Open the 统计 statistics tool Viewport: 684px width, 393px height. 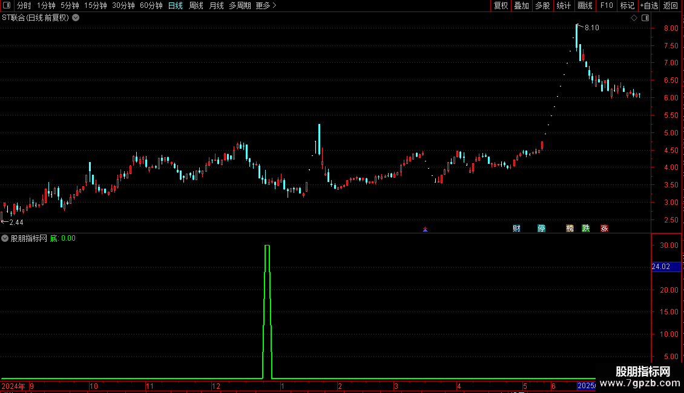click(x=563, y=5)
